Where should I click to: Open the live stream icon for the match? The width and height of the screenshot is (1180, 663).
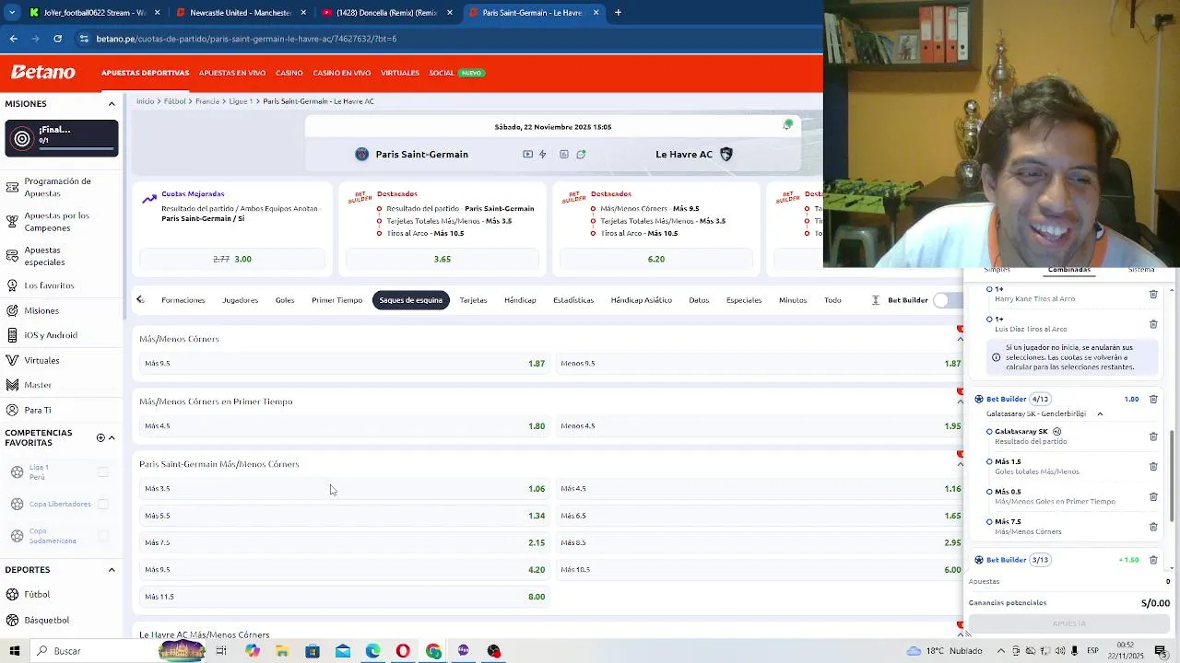(527, 155)
